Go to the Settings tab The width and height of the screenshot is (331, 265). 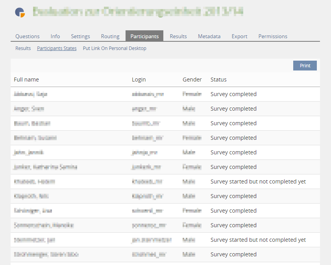pos(80,36)
